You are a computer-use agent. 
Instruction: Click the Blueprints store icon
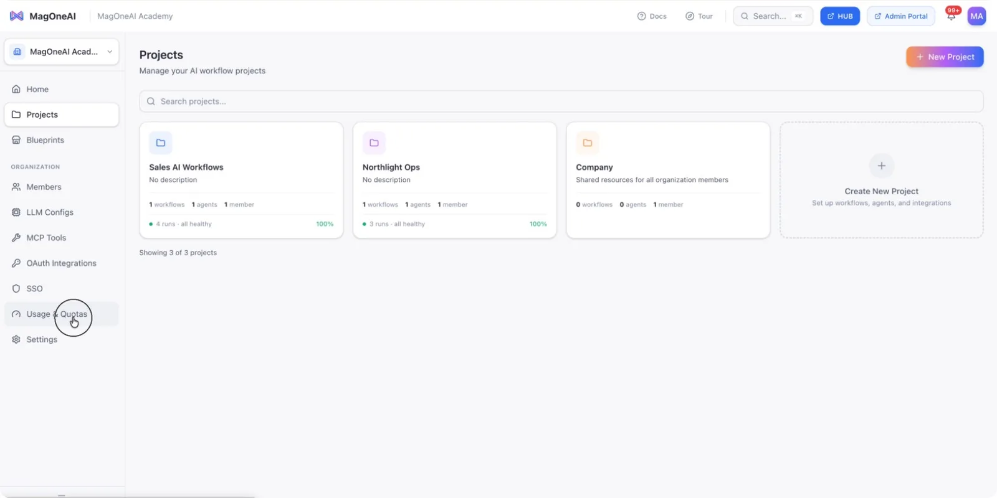(16, 140)
